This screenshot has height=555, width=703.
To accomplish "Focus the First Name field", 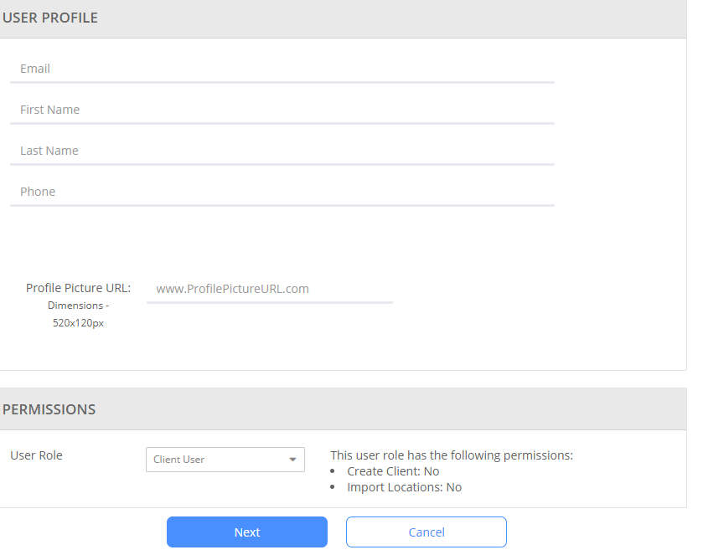I will 282,110.
